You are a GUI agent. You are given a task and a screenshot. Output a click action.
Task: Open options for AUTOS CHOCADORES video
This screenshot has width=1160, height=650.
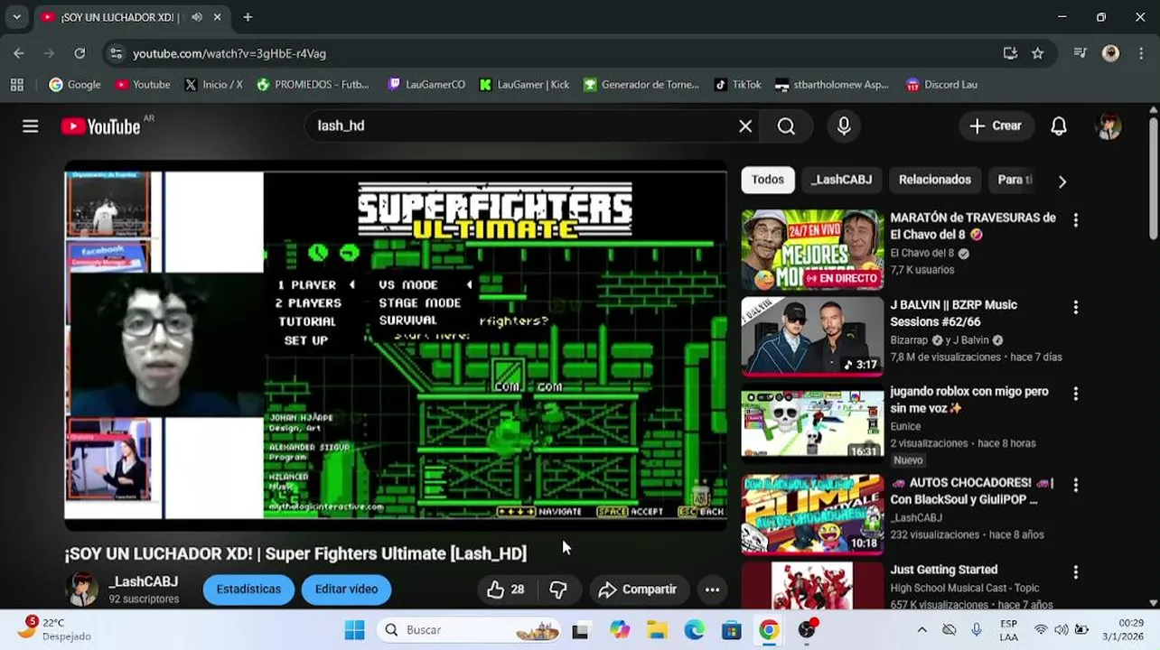click(1075, 485)
